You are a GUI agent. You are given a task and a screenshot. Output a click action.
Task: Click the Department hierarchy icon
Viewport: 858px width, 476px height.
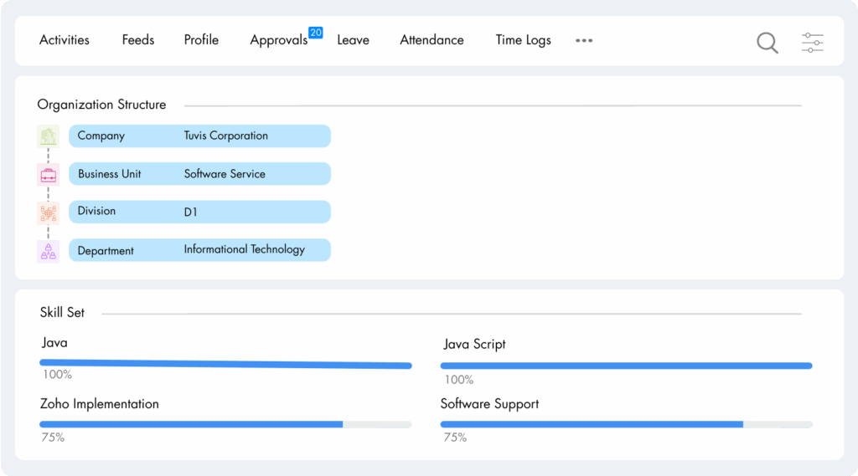48,252
